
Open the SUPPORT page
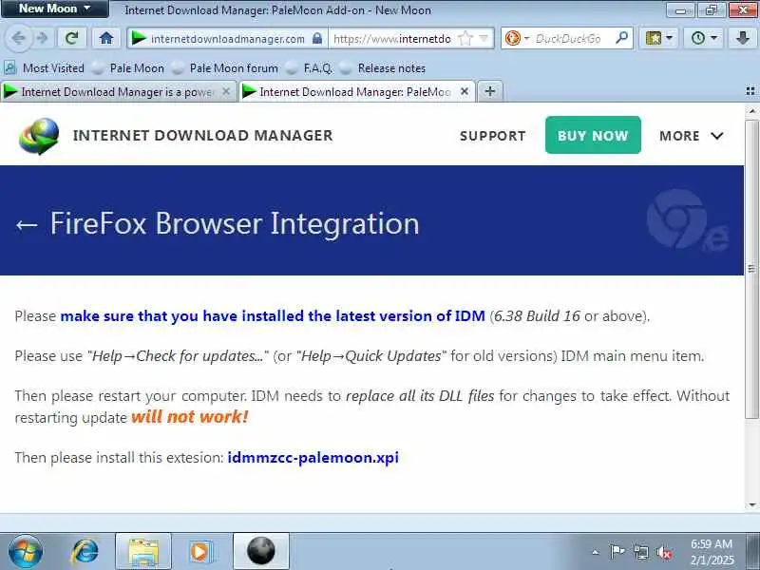click(x=492, y=136)
